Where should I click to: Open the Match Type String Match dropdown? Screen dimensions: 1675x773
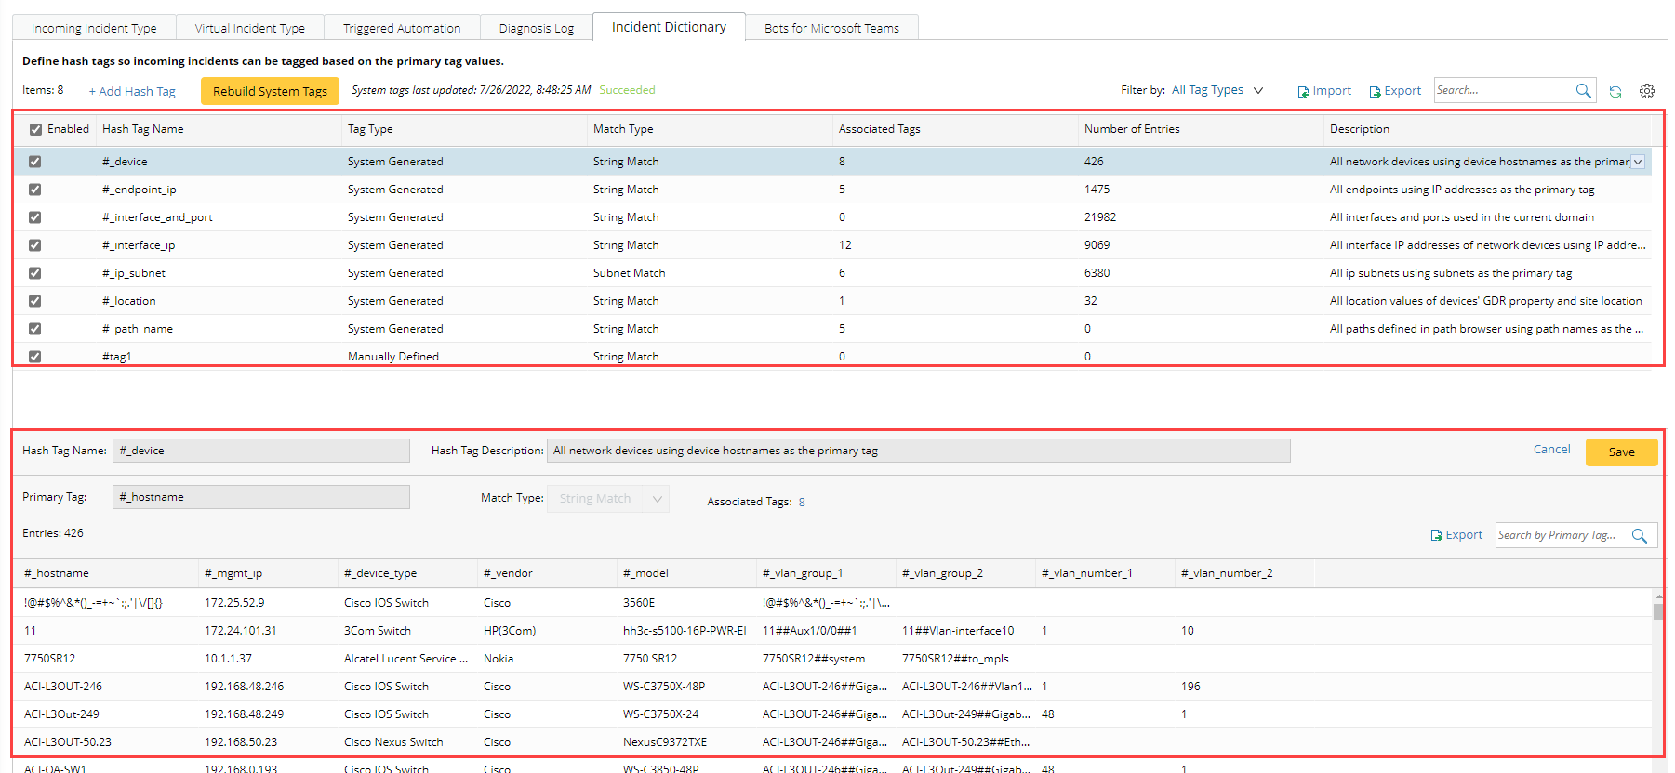(608, 499)
